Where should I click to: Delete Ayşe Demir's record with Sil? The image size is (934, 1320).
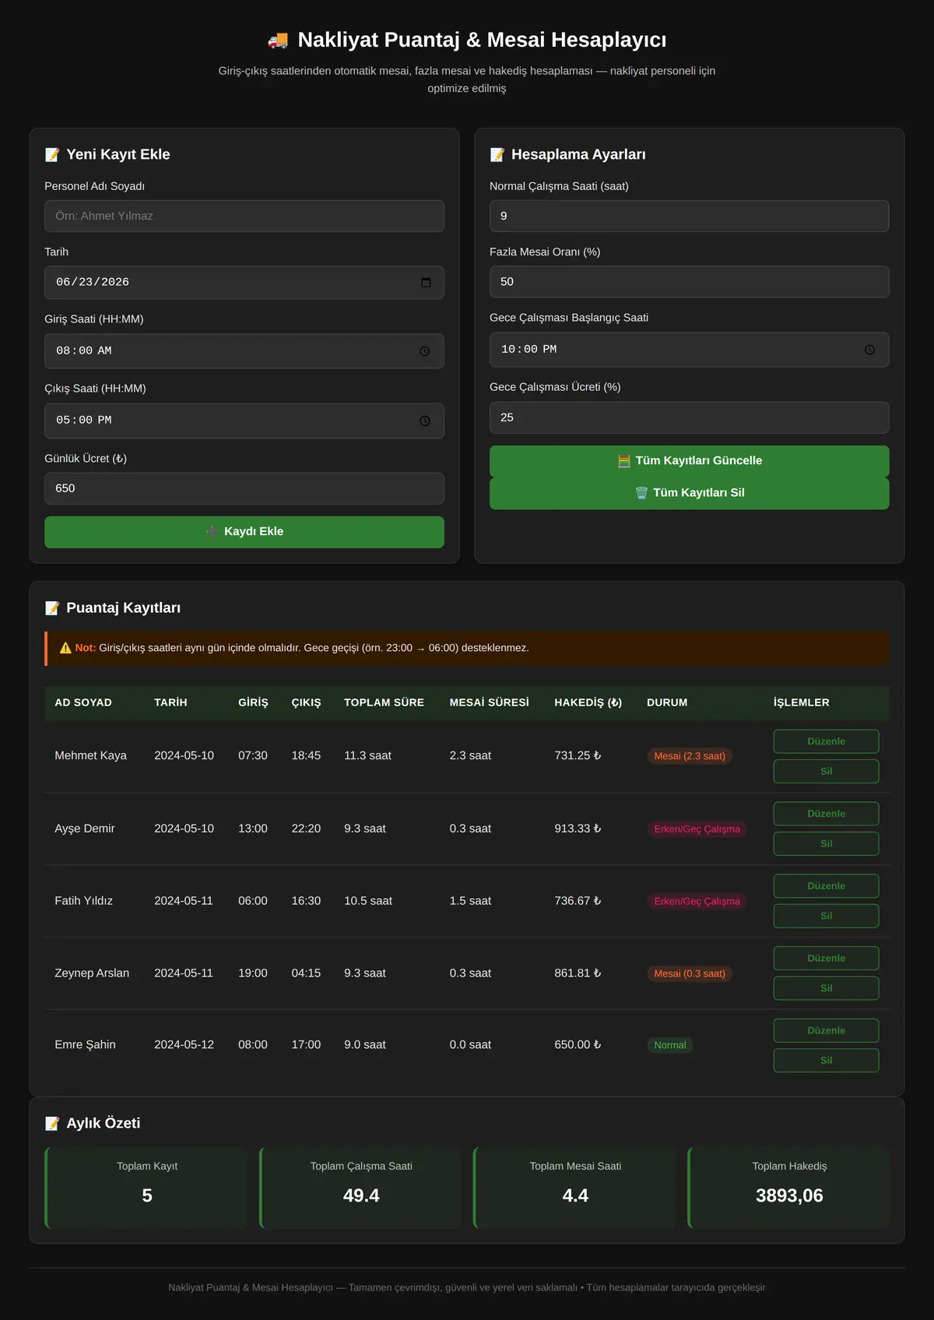(827, 843)
